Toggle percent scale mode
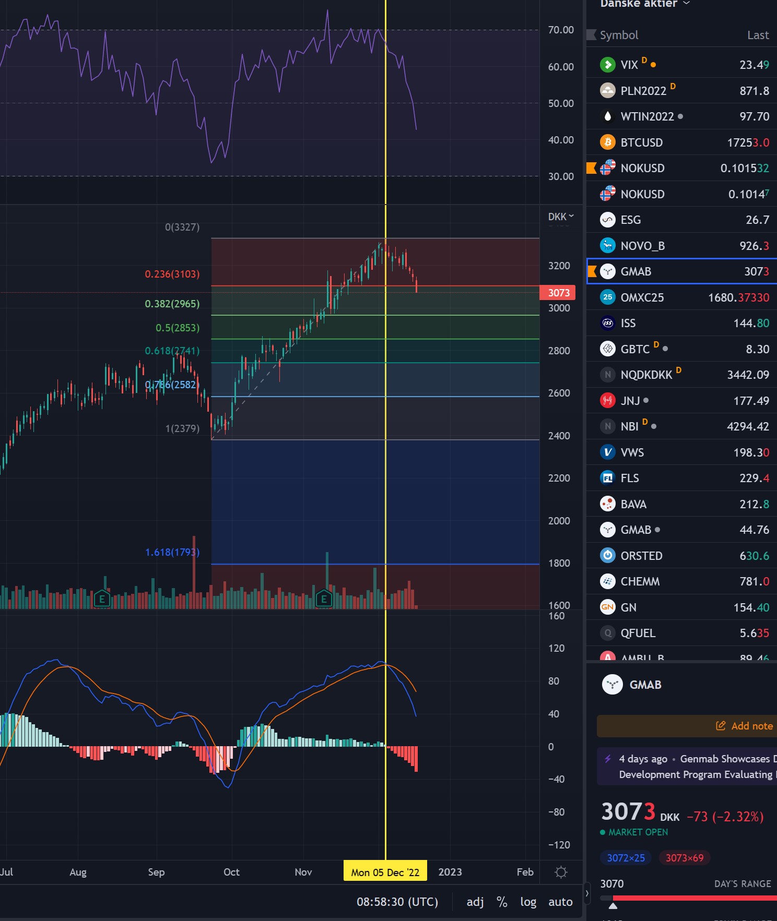 tap(502, 902)
